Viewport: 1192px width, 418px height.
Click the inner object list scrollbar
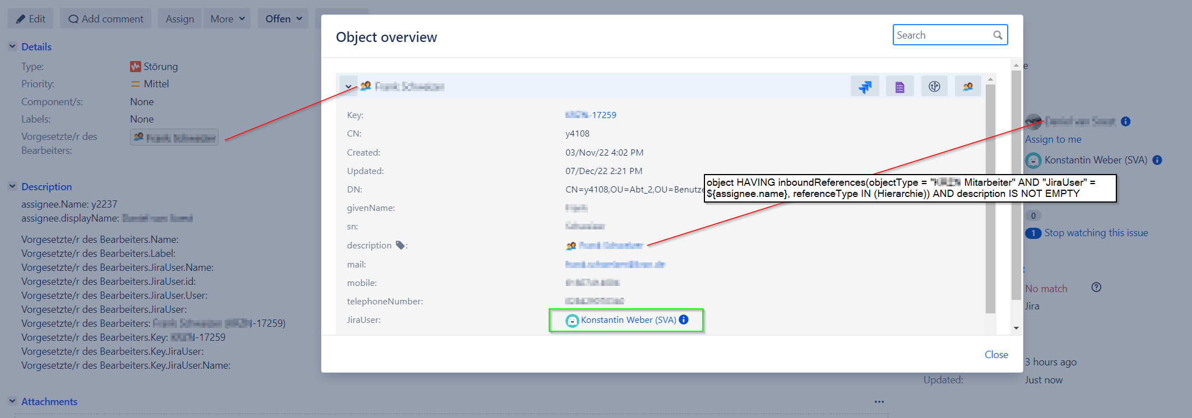pyautogui.click(x=990, y=199)
